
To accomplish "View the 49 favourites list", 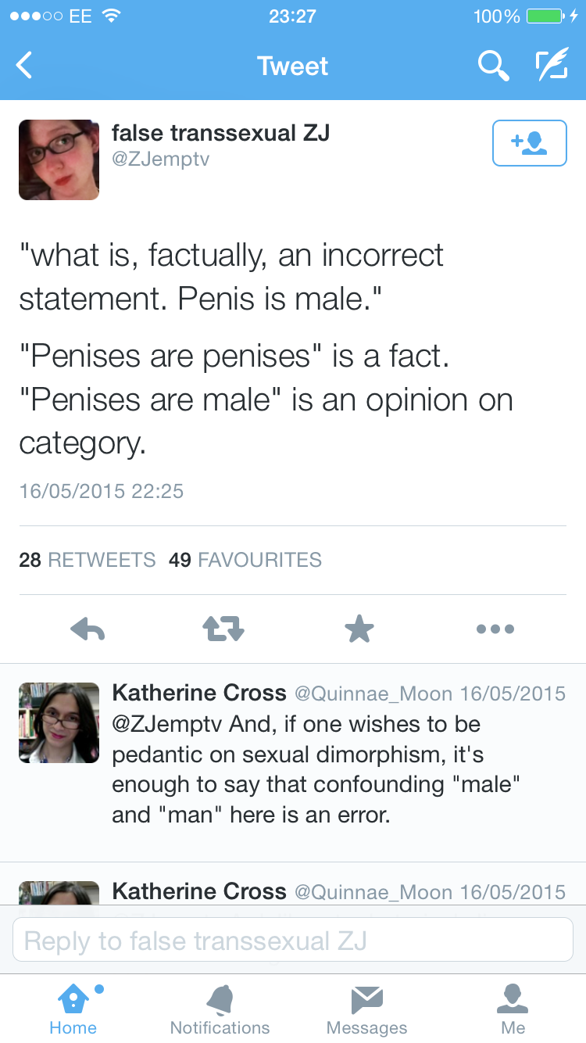I will point(245,560).
